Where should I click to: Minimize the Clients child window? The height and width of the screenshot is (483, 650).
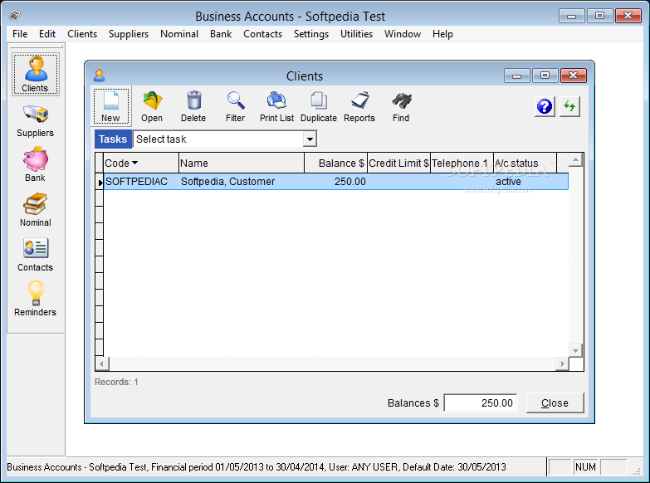pyautogui.click(x=517, y=76)
